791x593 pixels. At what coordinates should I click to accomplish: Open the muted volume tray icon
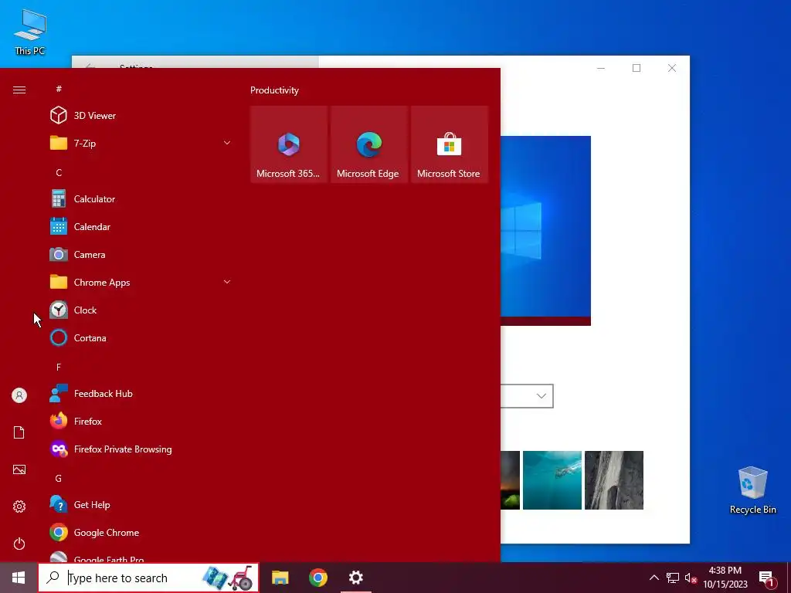tap(691, 578)
